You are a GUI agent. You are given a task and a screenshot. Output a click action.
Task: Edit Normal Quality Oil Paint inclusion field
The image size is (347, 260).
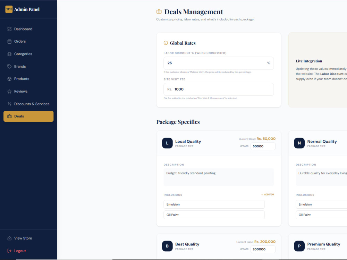321,215
